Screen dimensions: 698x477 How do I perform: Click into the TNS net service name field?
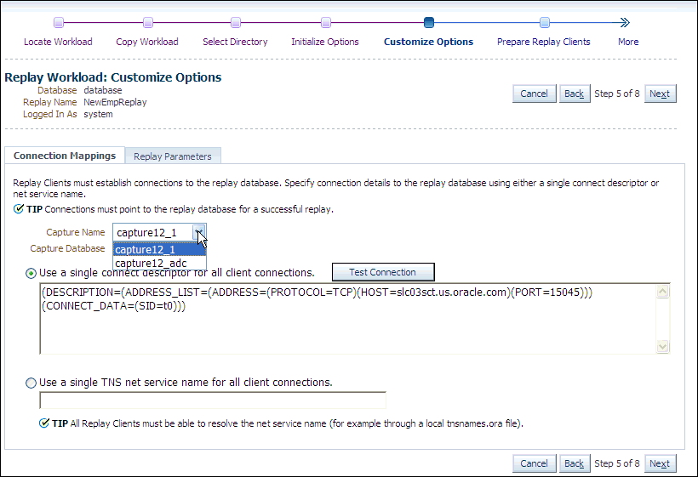click(213, 400)
